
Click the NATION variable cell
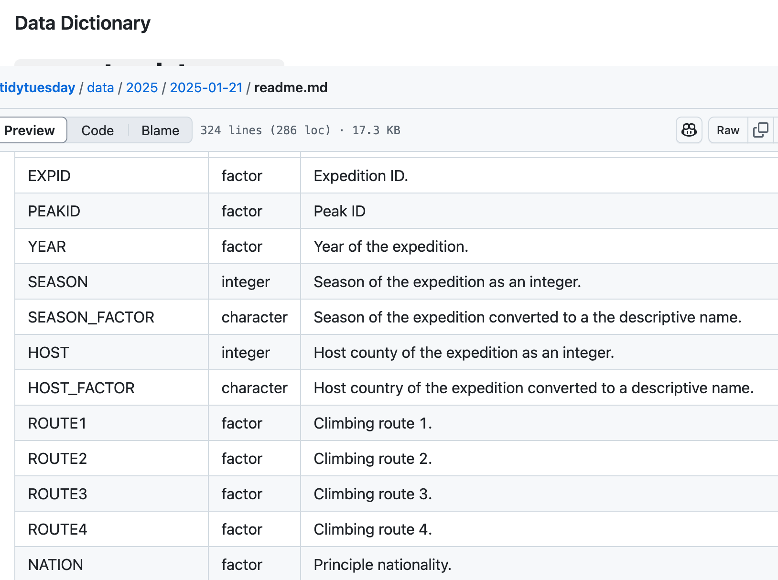pos(55,565)
